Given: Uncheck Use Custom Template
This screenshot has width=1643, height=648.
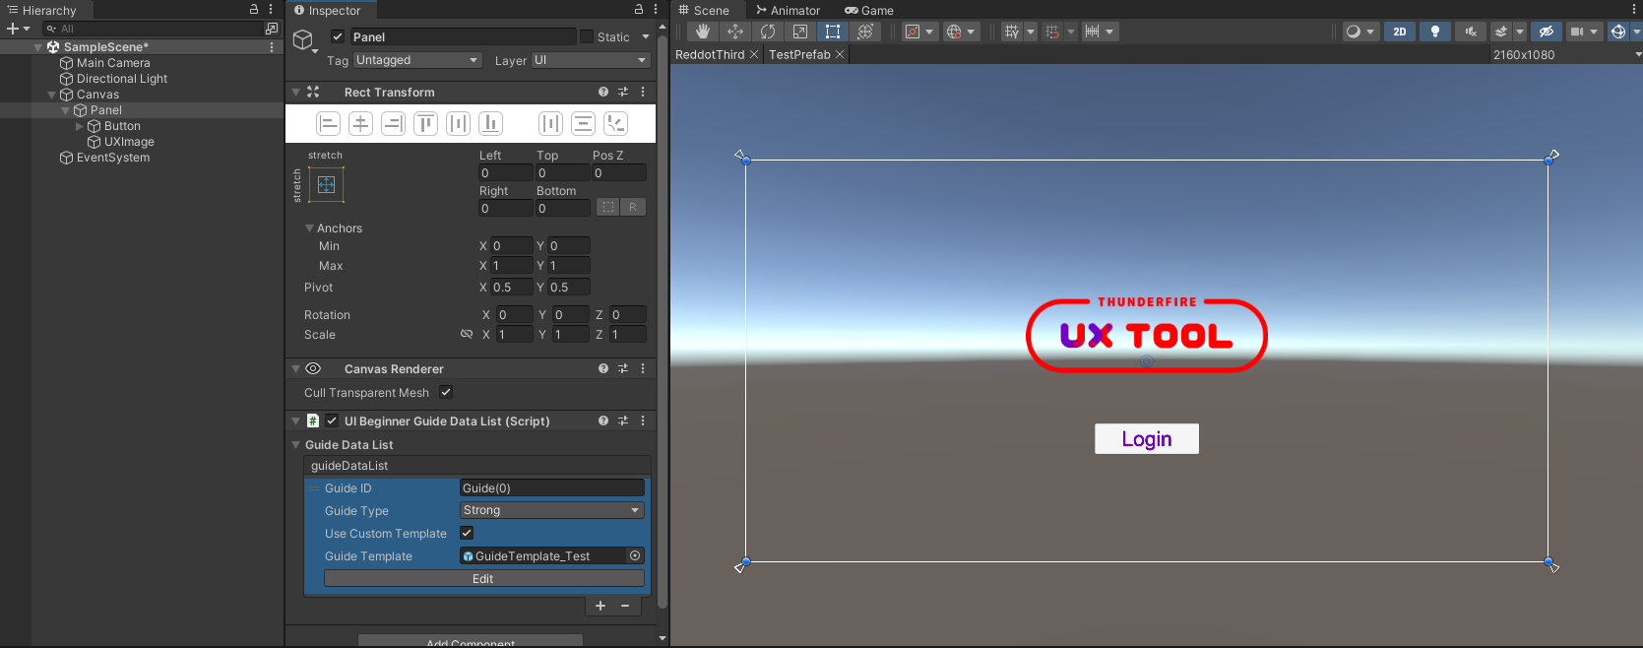Looking at the screenshot, I should tap(468, 533).
